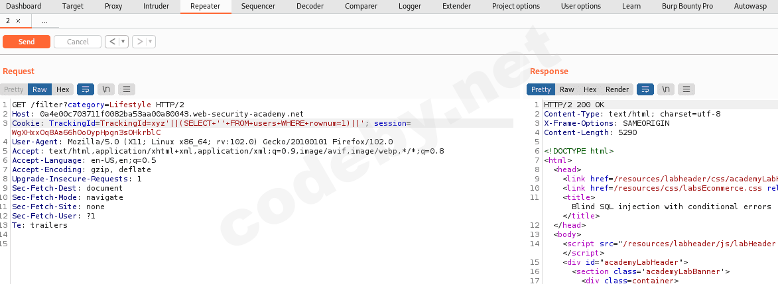Open Burp Bounty Pro tab
This screenshot has width=778, height=284.
pos(687,7)
